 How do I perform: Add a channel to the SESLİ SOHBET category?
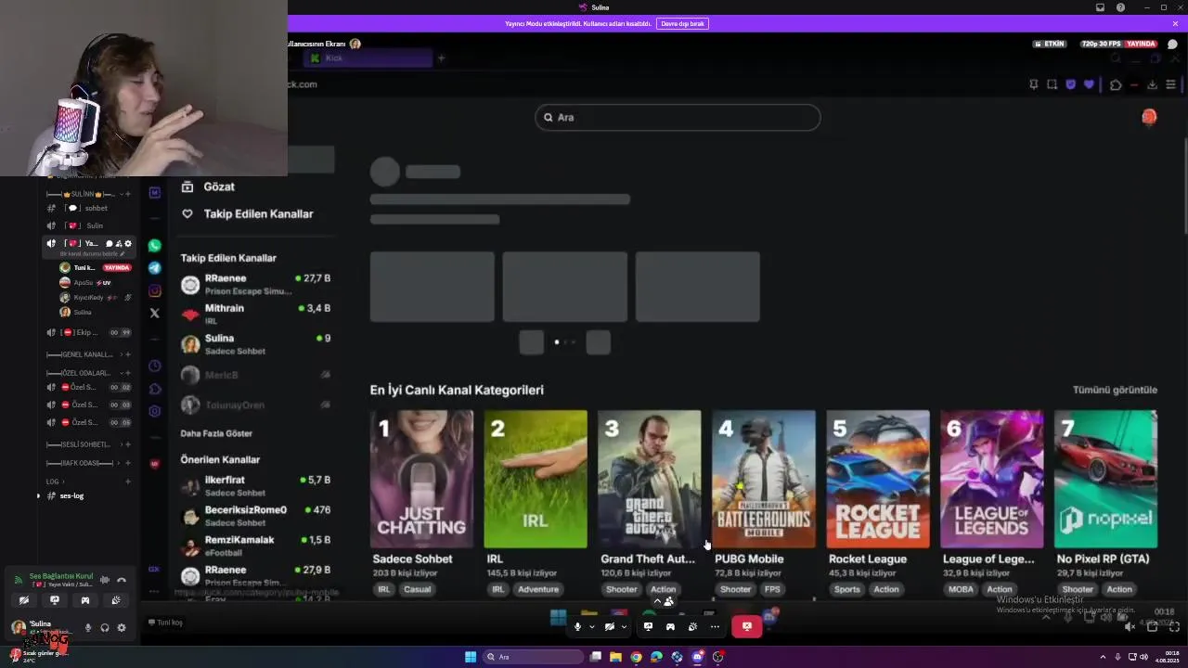coord(127,444)
